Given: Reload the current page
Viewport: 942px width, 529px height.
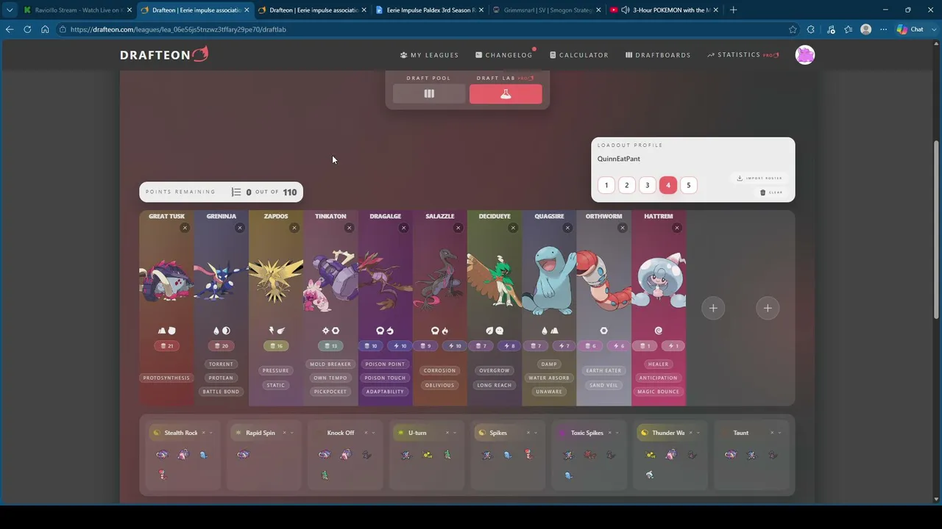Looking at the screenshot, I should (x=27, y=29).
